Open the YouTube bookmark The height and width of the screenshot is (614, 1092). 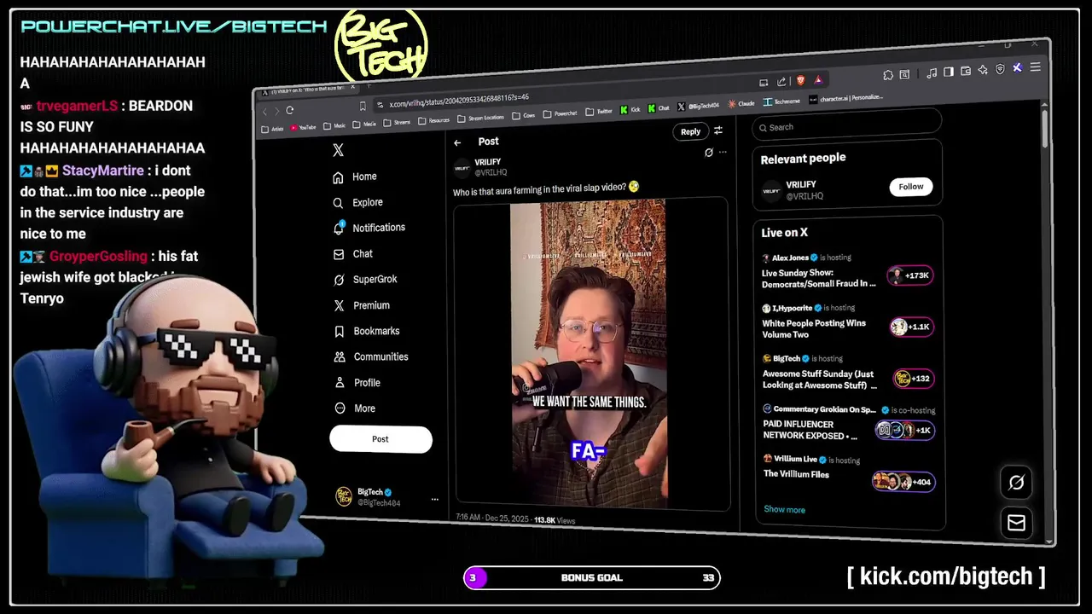(x=303, y=127)
